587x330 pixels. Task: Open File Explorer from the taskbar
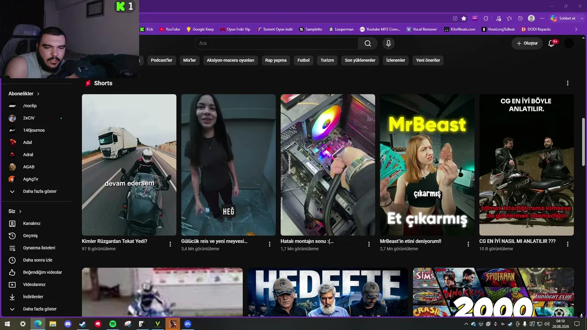[x=53, y=324]
